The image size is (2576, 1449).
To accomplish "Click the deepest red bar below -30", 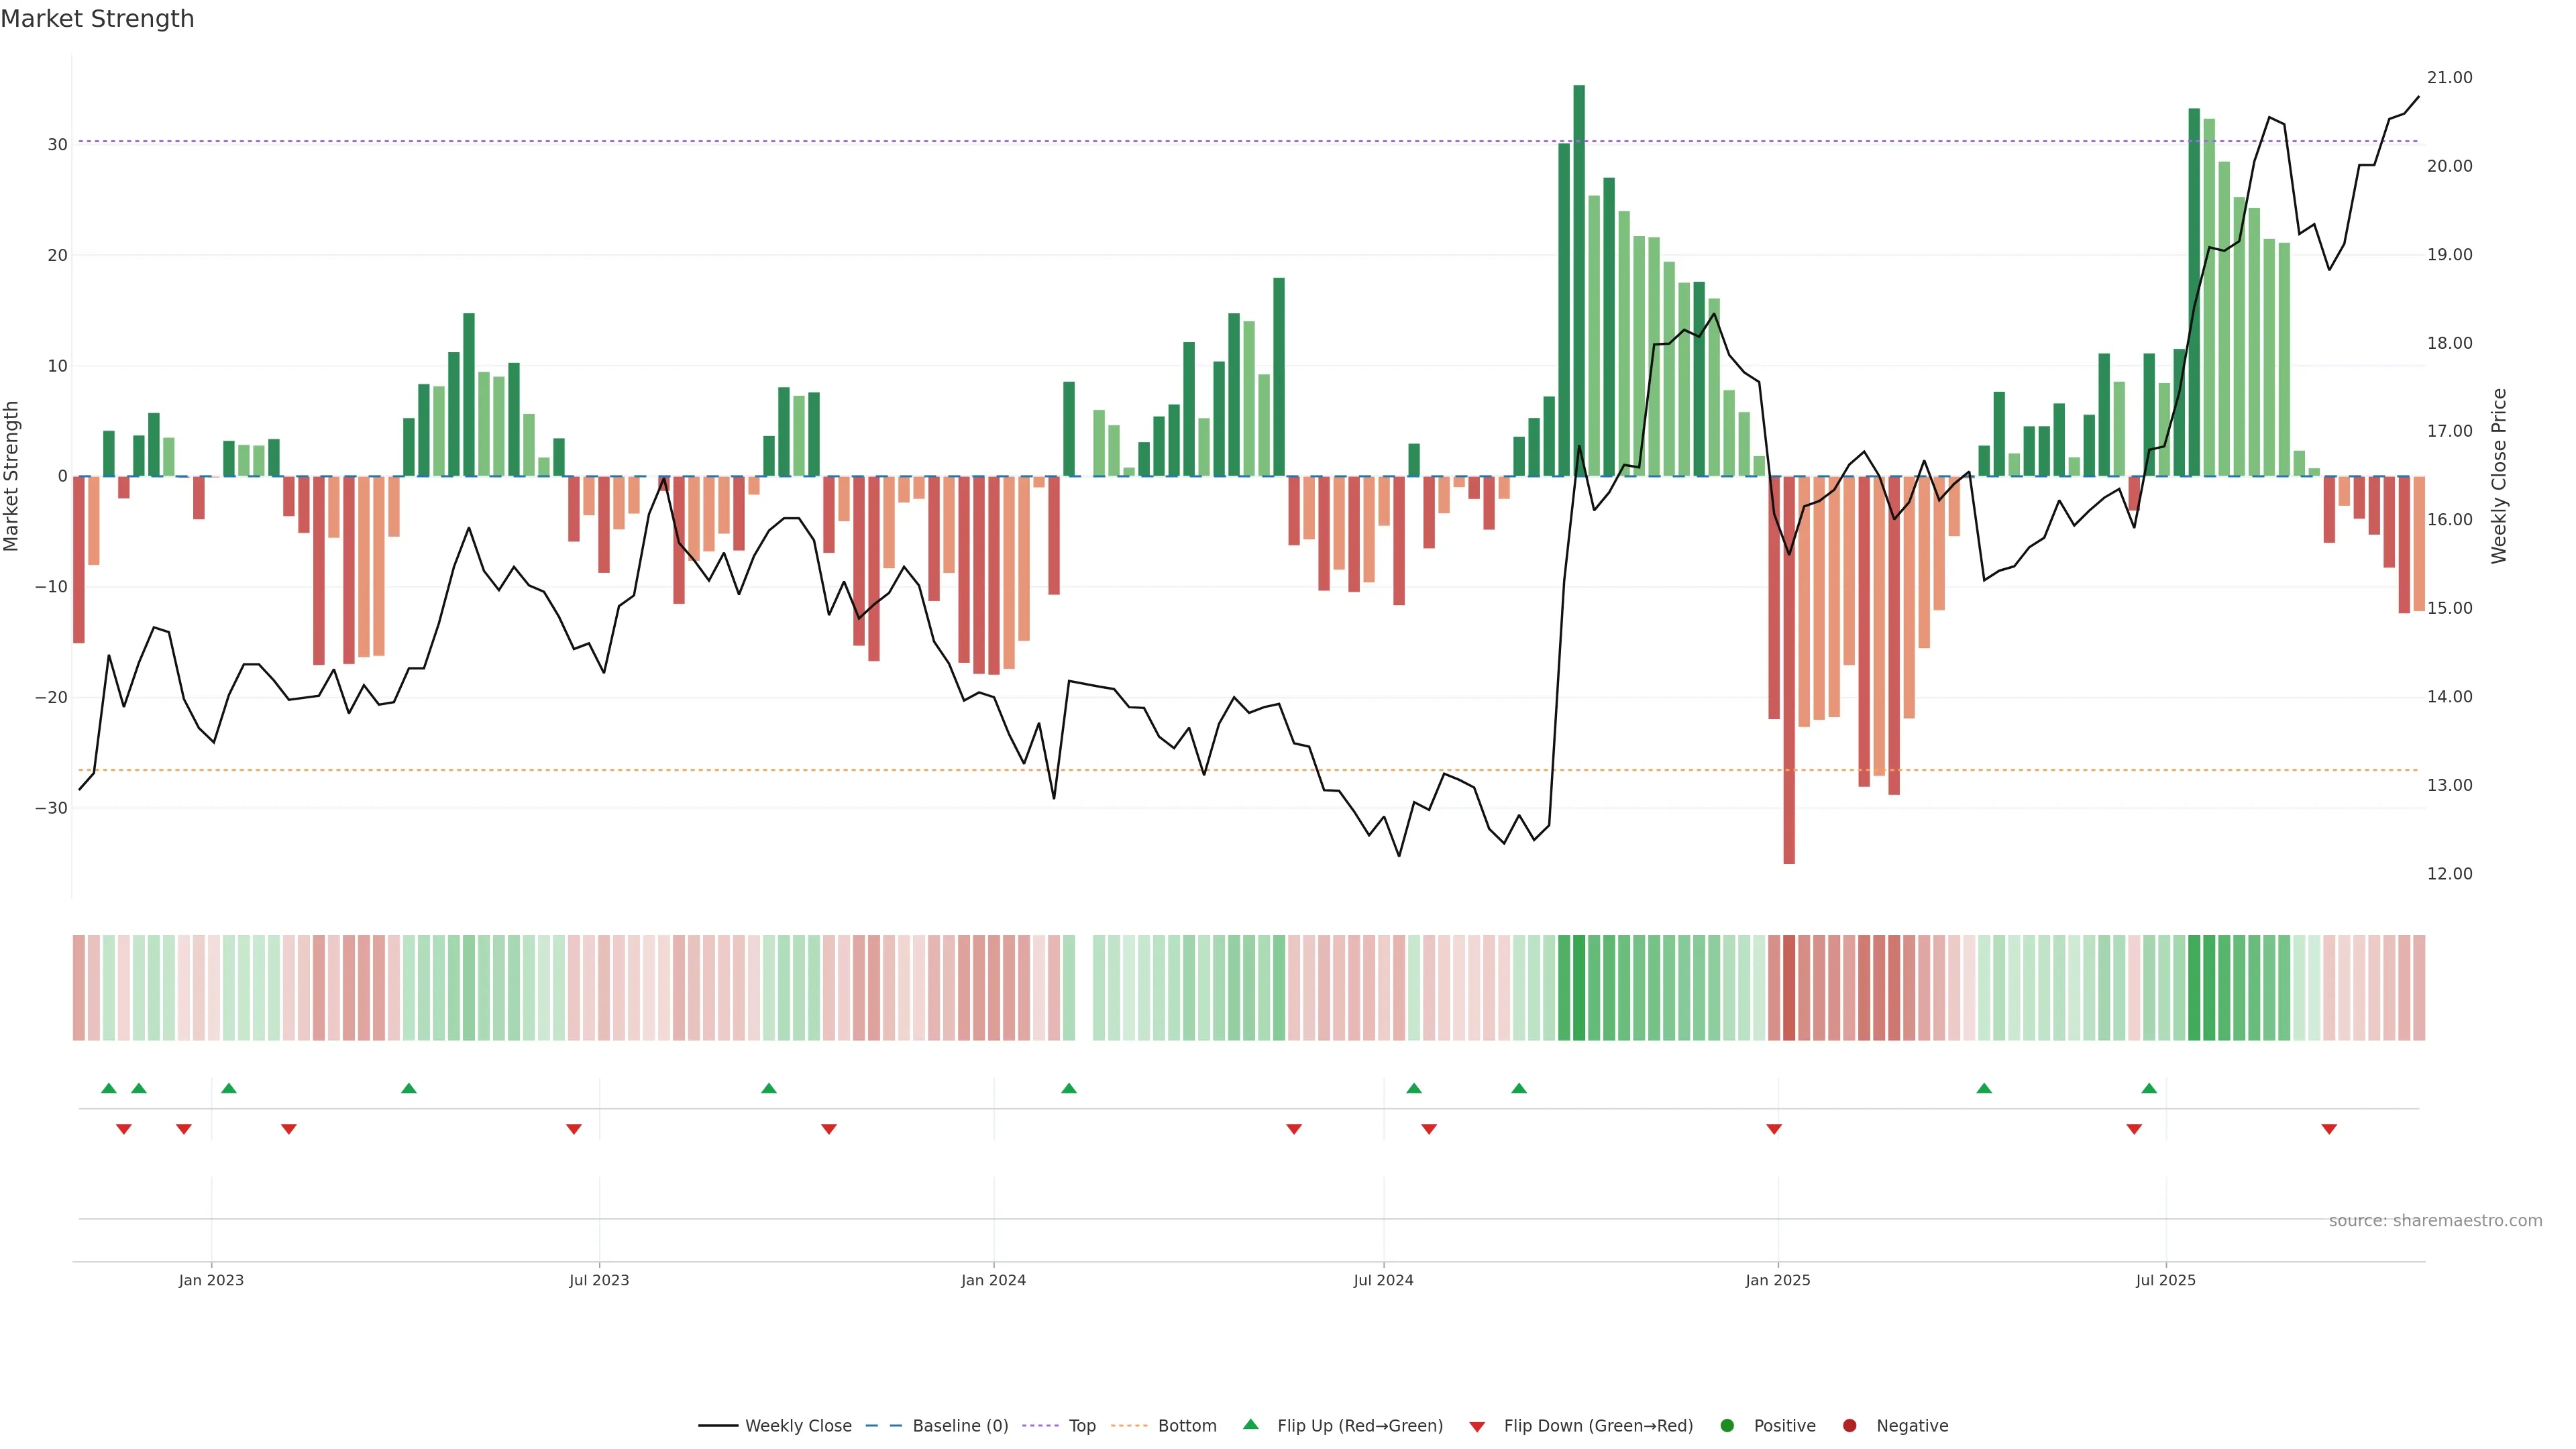I will pos(1789,670).
